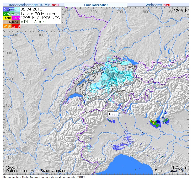The image size is (193, 179).
Task: Click the Leicht snowflake icon in legend
Action: pyautogui.click(x=18, y=9)
